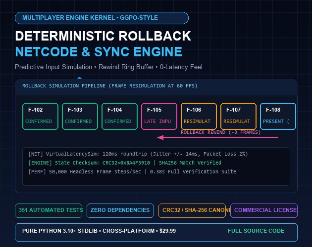
Task: Click the Multiplayer Engine Kernel GGPO-style badge
Action: tap(102, 18)
